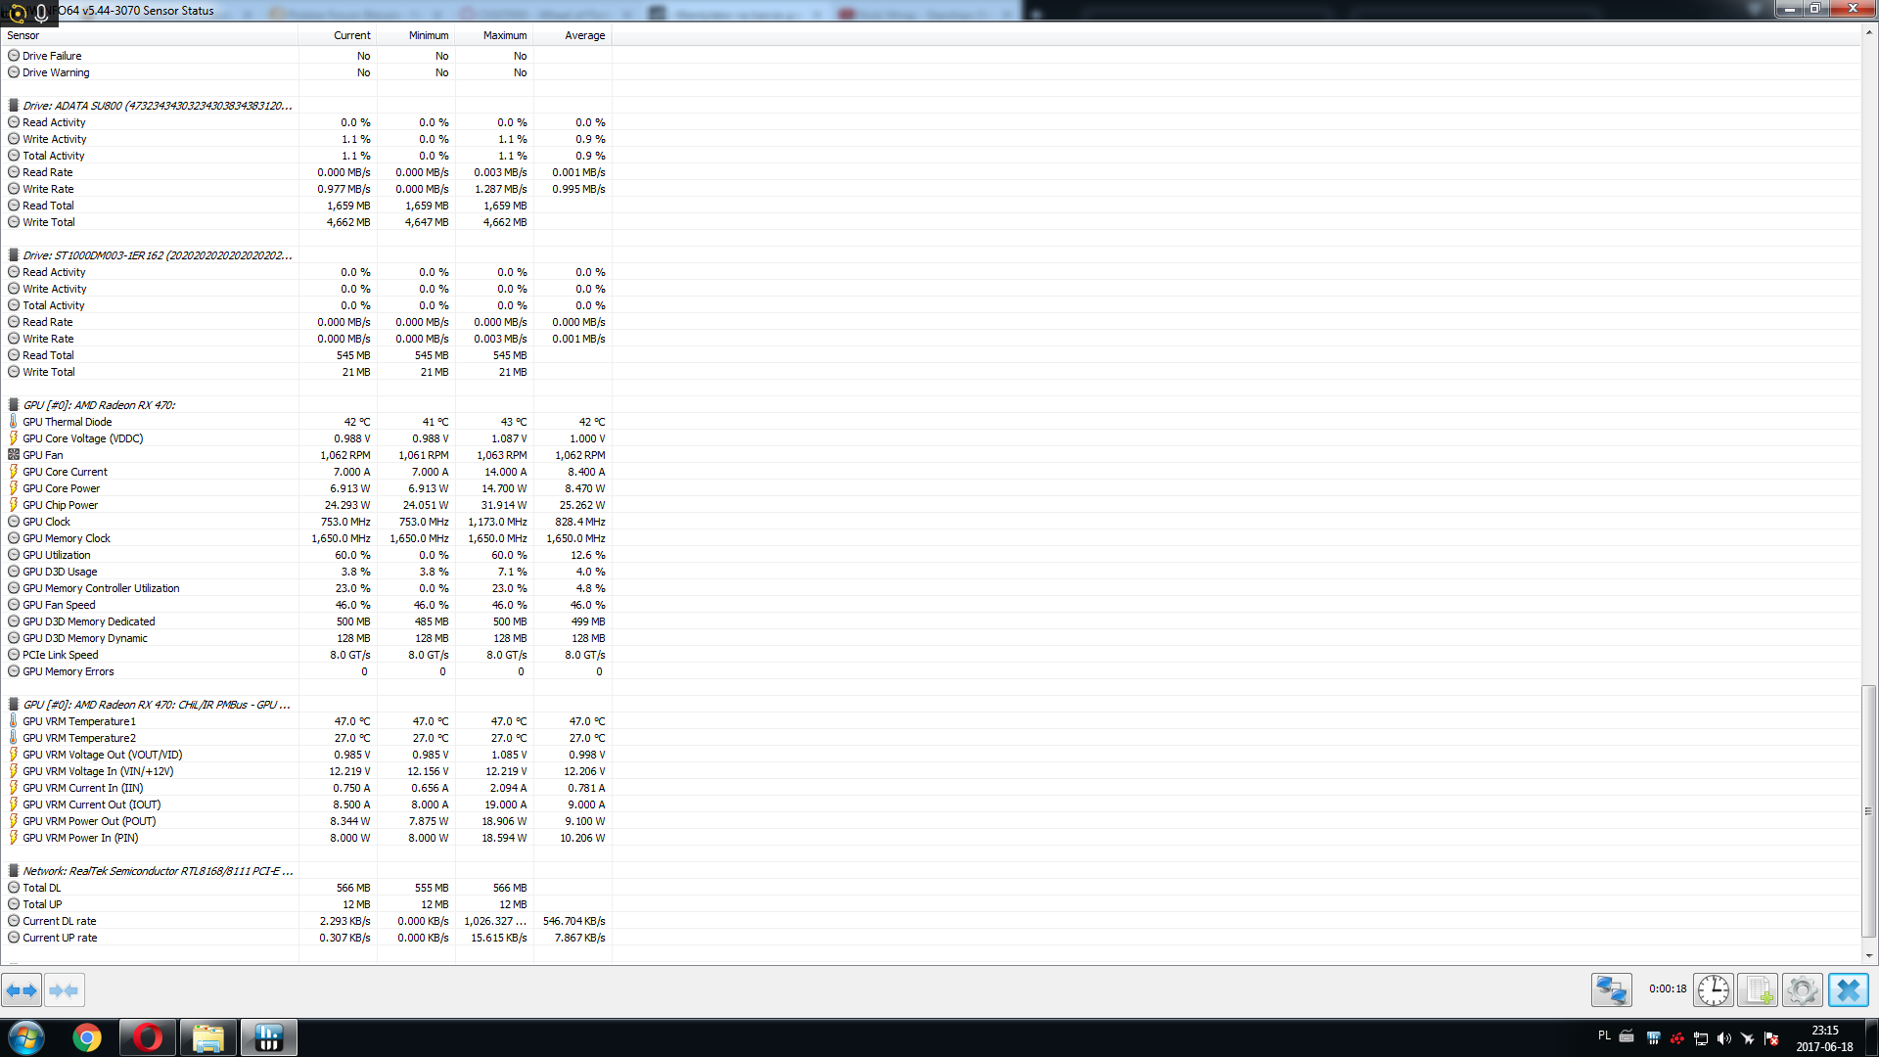Screen dimensions: 1879x1057
Task: Open Action Center flag tray icon
Action: [1770, 1038]
